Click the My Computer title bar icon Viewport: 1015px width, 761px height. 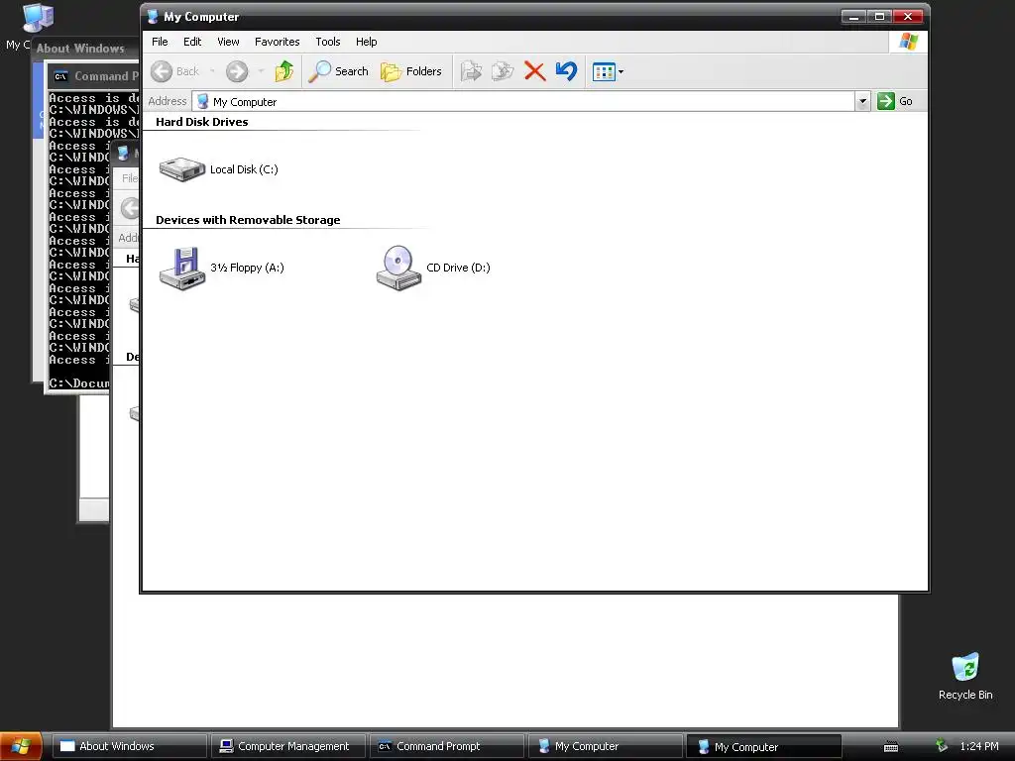(x=153, y=17)
